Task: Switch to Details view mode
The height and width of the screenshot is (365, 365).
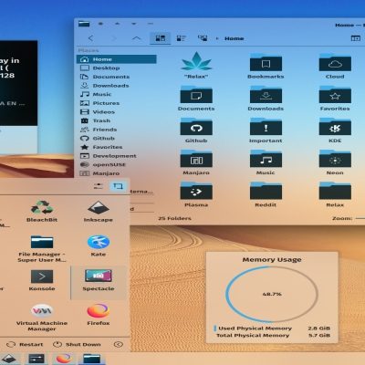Action: tap(203, 38)
